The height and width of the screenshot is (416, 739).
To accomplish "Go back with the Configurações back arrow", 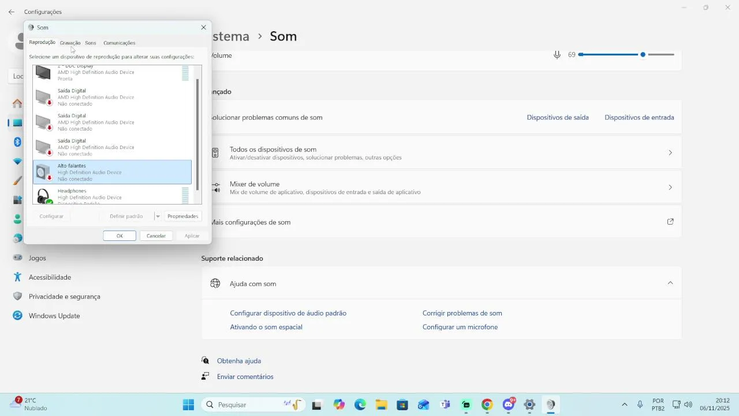I will [12, 12].
